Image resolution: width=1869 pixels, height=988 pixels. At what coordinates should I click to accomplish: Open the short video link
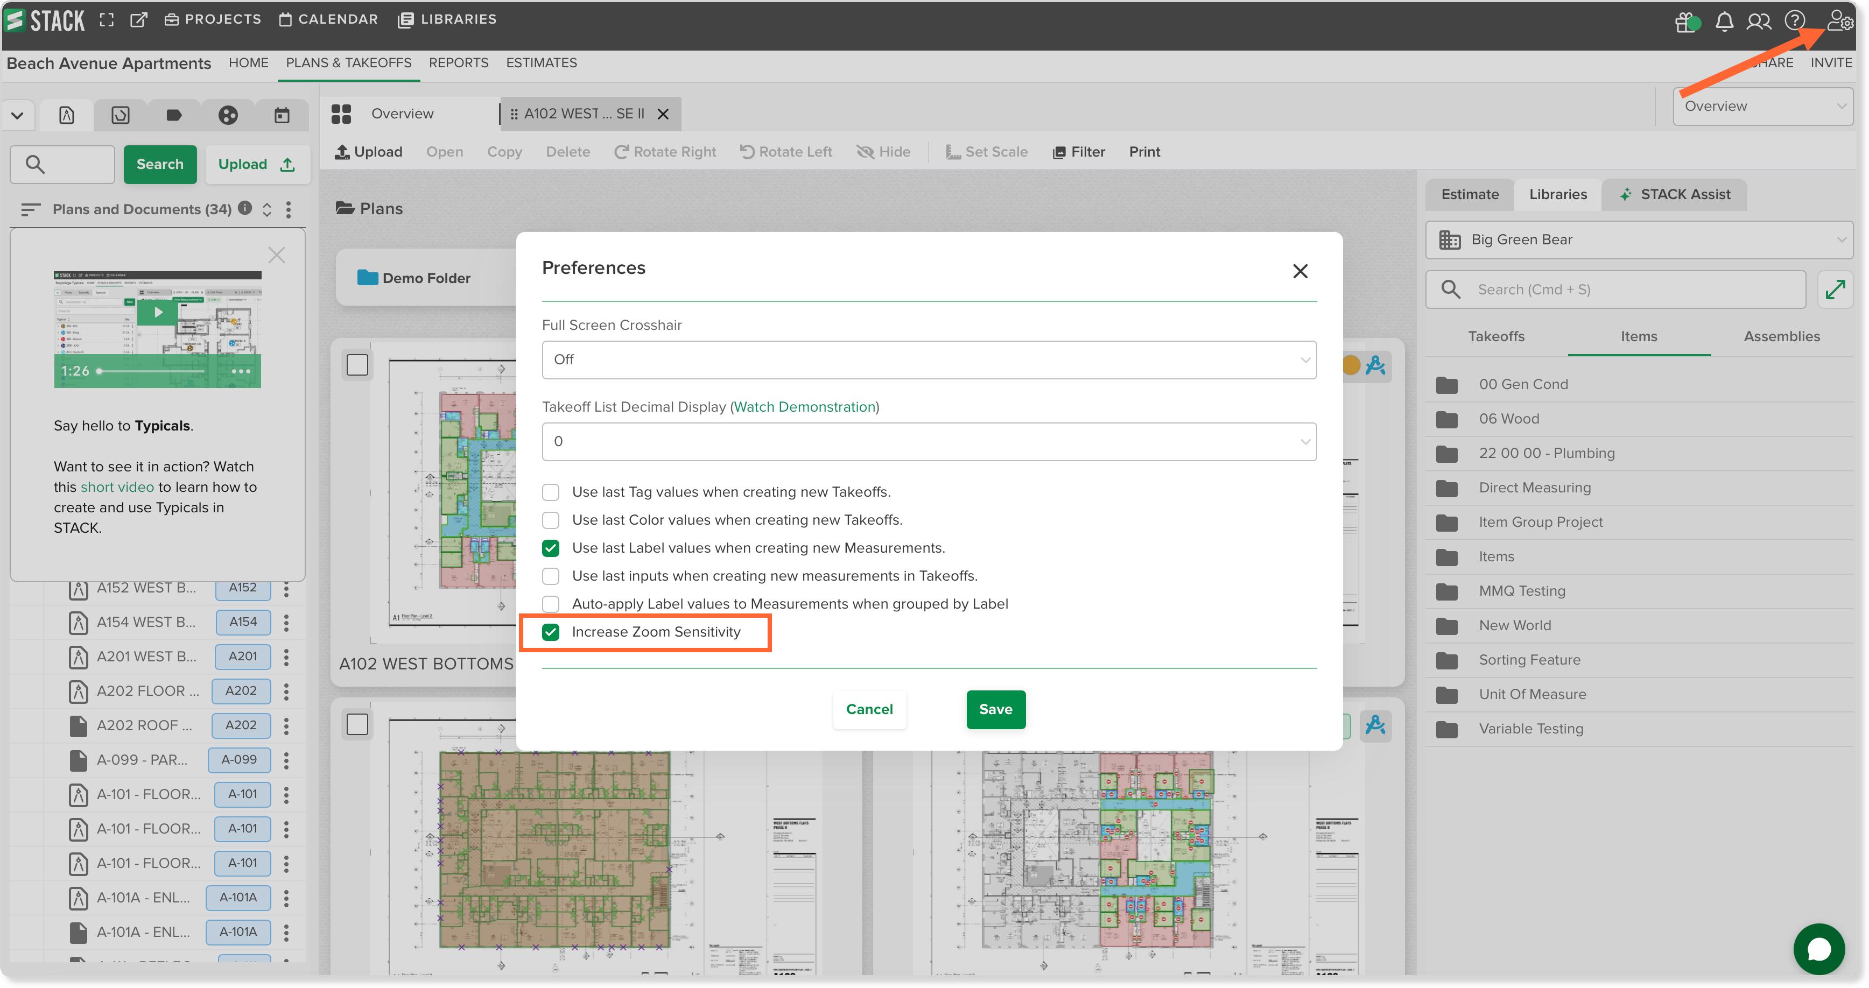[x=117, y=488]
